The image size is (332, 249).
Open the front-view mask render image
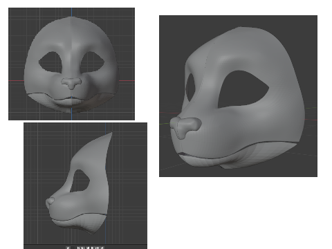71,64
